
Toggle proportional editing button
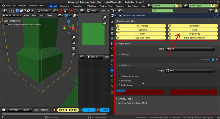pos(71,11)
